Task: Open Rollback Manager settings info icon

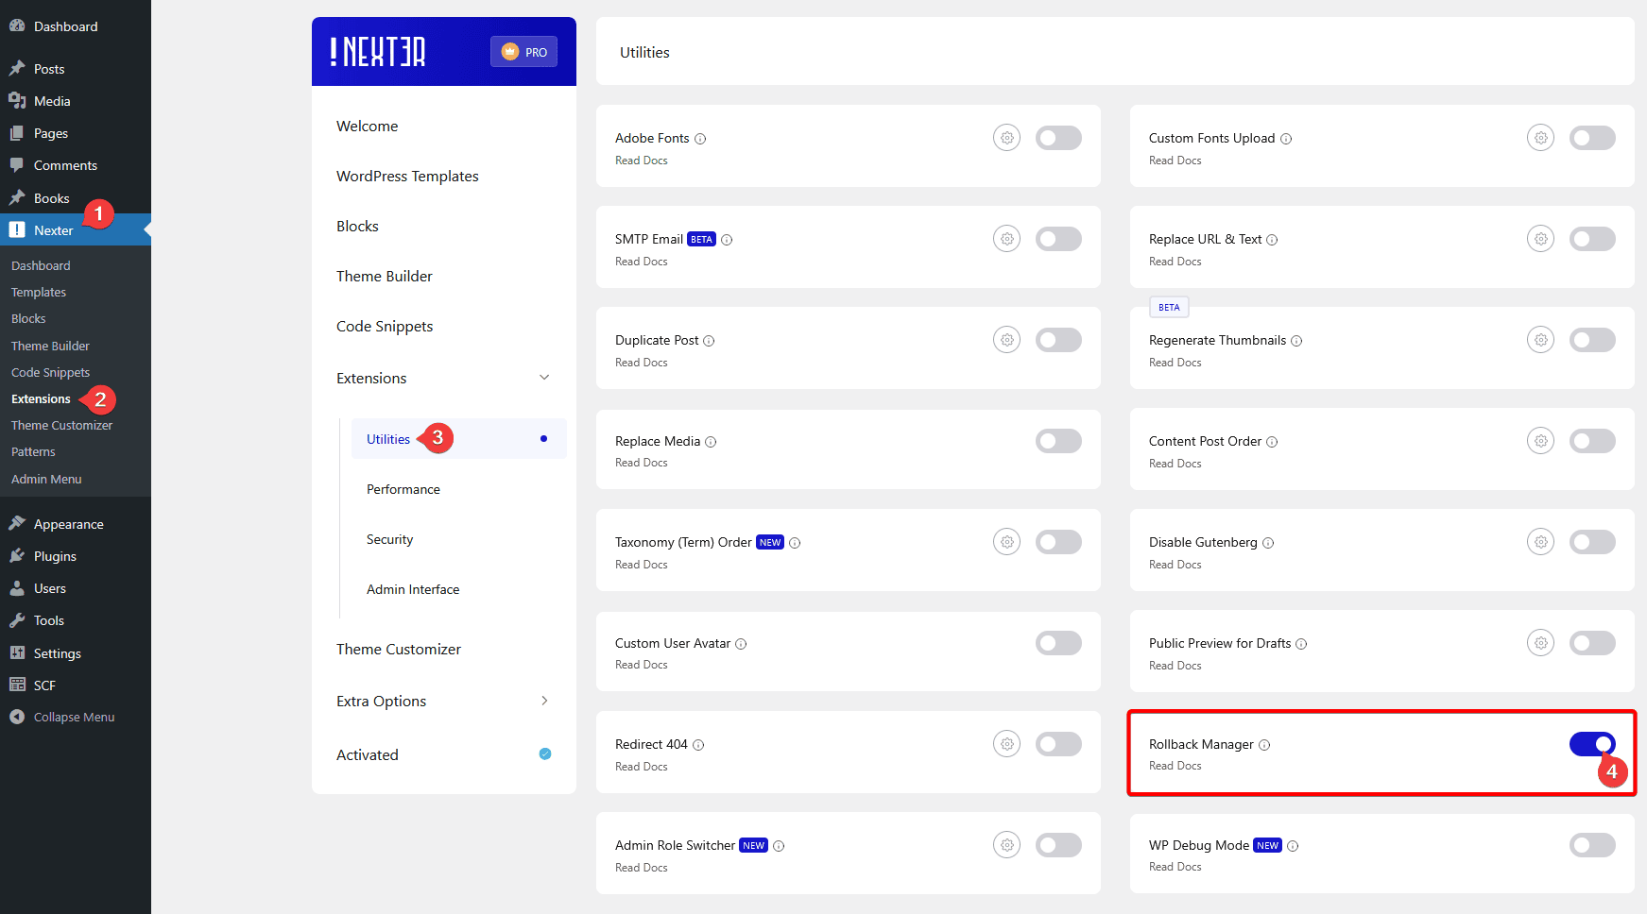Action: pos(1264,744)
